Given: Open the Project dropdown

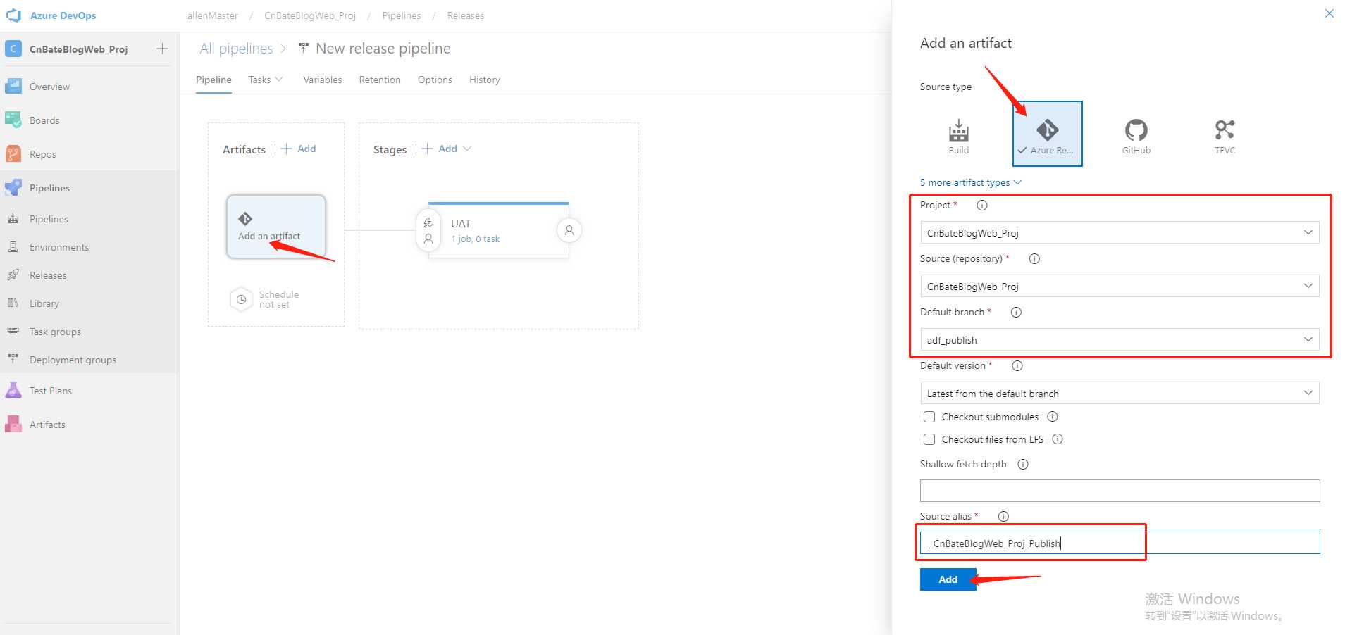Looking at the screenshot, I should (1120, 232).
